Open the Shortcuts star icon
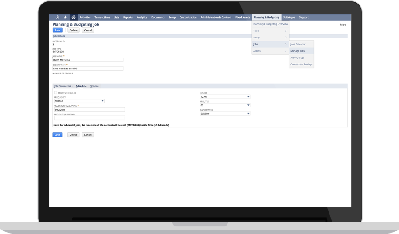This screenshot has width=399, height=234. tap(66, 17)
